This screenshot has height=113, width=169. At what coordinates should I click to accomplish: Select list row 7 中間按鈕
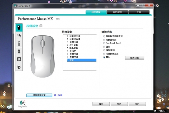tap(82, 54)
